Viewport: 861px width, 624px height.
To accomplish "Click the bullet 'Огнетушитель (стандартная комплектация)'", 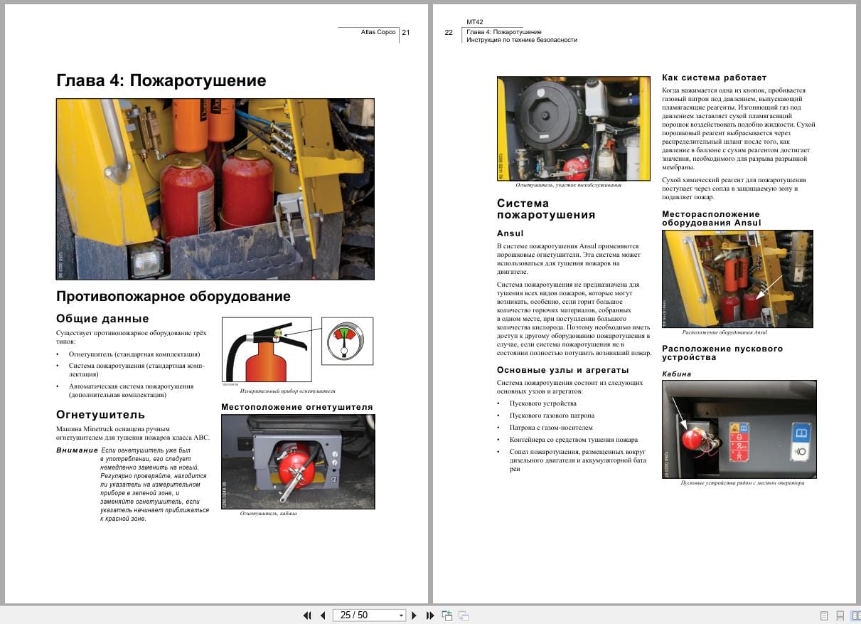I will (134, 354).
